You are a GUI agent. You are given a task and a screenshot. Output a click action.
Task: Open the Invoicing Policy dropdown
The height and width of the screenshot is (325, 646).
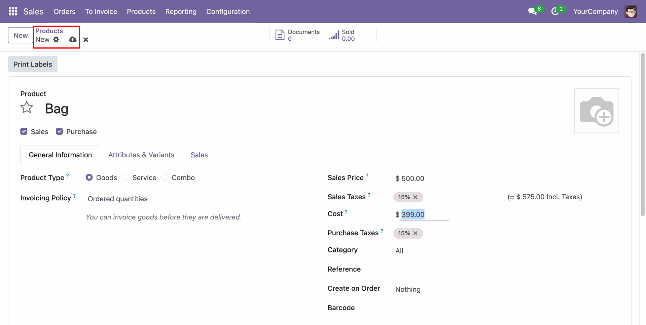[x=117, y=199]
